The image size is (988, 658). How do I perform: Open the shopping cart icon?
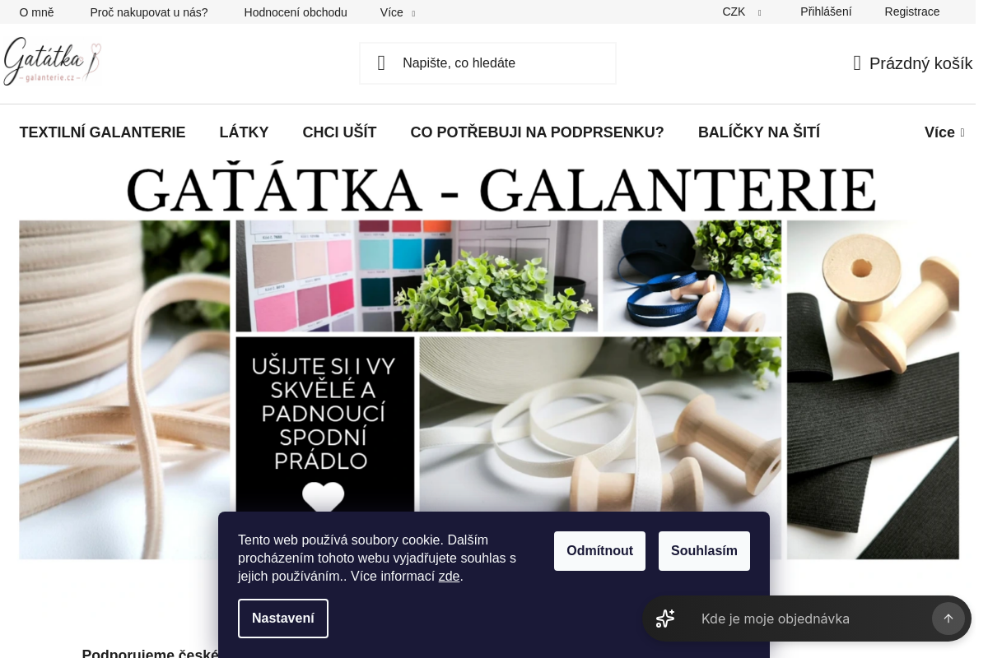[857, 63]
